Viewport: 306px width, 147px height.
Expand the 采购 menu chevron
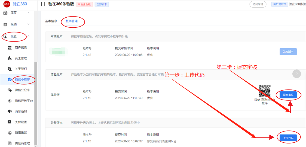pyautogui.click(x=28, y=24)
